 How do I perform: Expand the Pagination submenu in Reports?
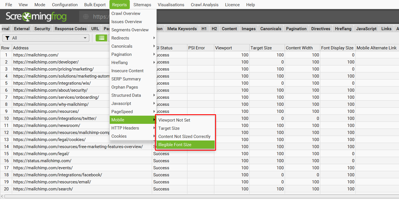click(x=133, y=54)
